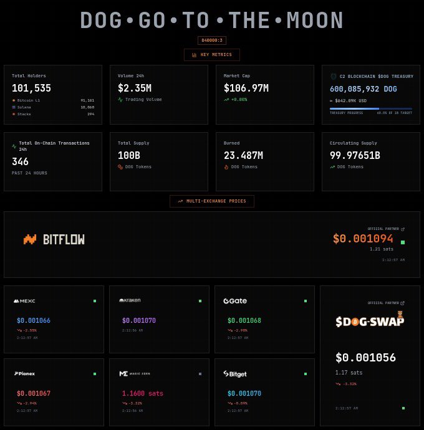Click the Bitflow green status indicator

tap(403, 242)
